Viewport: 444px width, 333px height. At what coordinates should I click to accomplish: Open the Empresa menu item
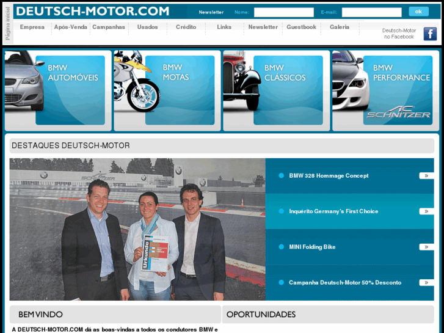point(32,27)
